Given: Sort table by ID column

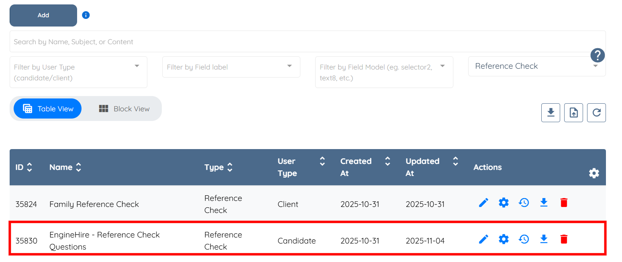Looking at the screenshot, I should [x=24, y=167].
